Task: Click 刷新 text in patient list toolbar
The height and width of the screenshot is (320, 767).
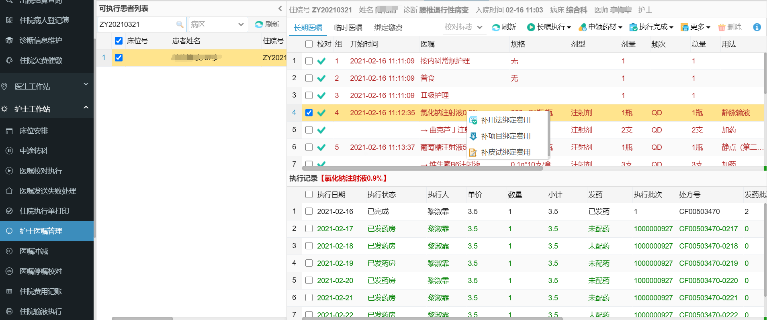Action: click(272, 24)
